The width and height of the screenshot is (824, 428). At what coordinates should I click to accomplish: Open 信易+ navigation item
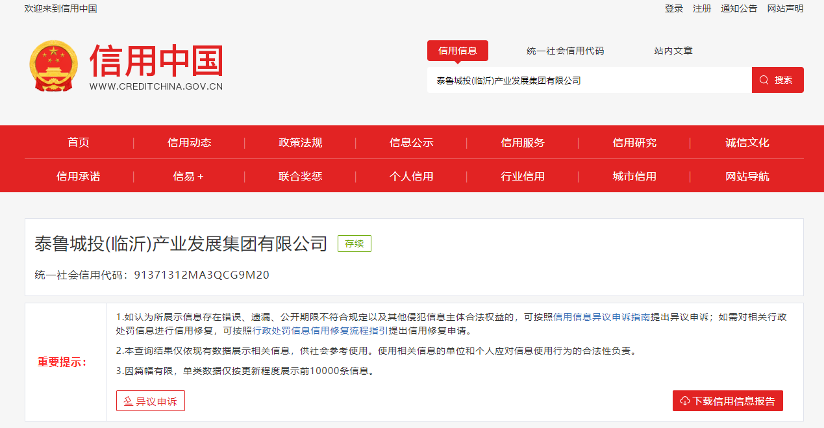coord(189,176)
